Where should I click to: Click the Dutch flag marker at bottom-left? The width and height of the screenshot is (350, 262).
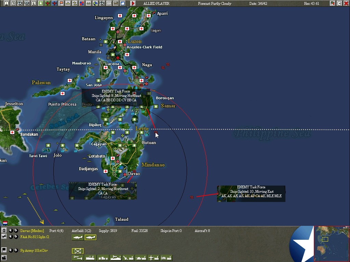coord(5,223)
